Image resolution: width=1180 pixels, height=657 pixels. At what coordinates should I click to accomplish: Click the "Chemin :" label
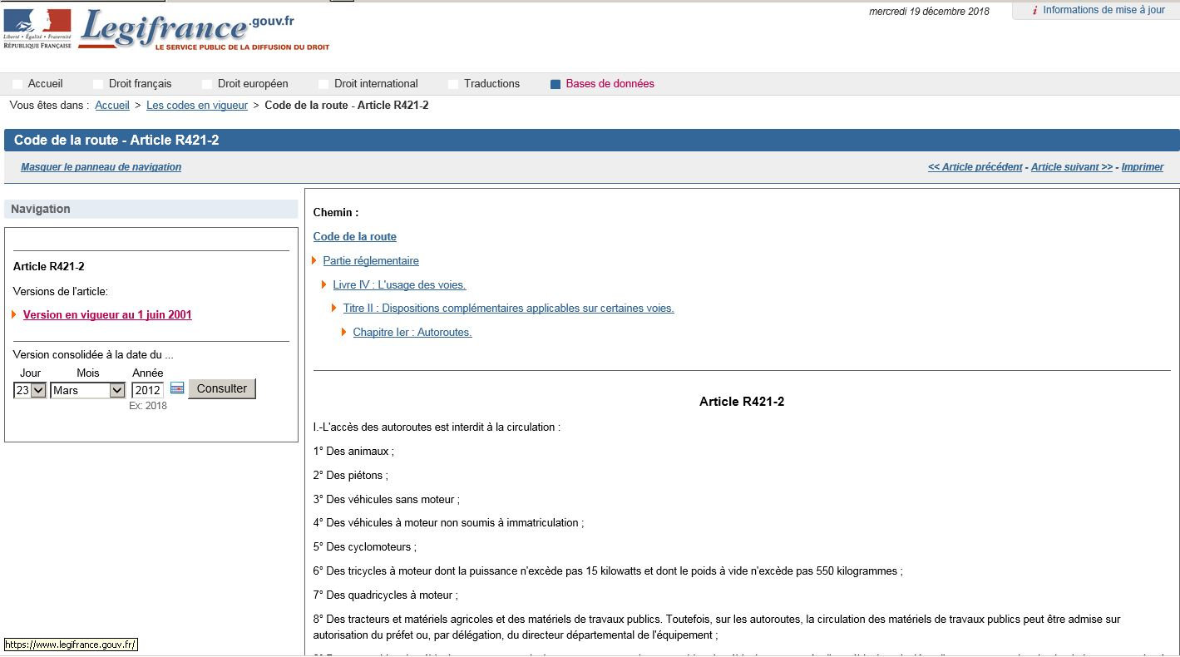[x=336, y=213]
